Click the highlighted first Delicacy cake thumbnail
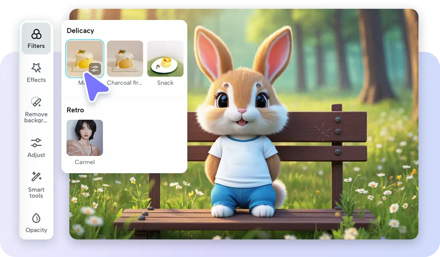The height and width of the screenshot is (257, 440). pyautogui.click(x=80, y=56)
